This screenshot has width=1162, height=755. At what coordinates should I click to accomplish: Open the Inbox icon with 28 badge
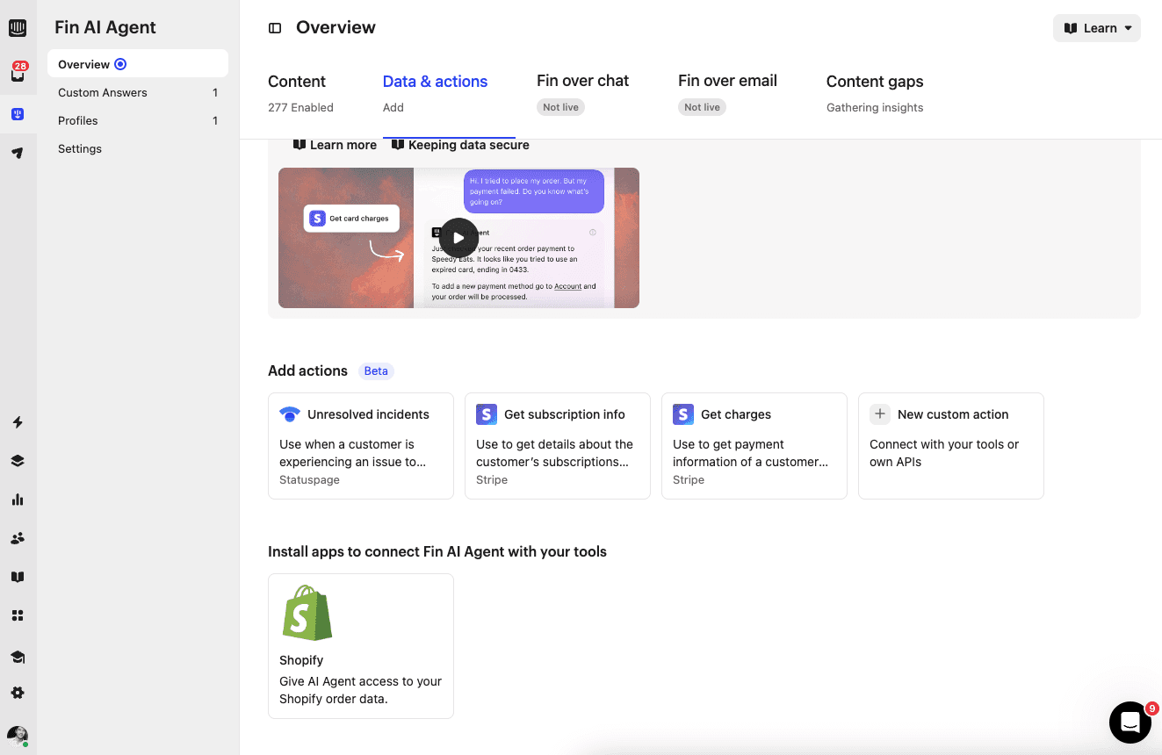18,75
